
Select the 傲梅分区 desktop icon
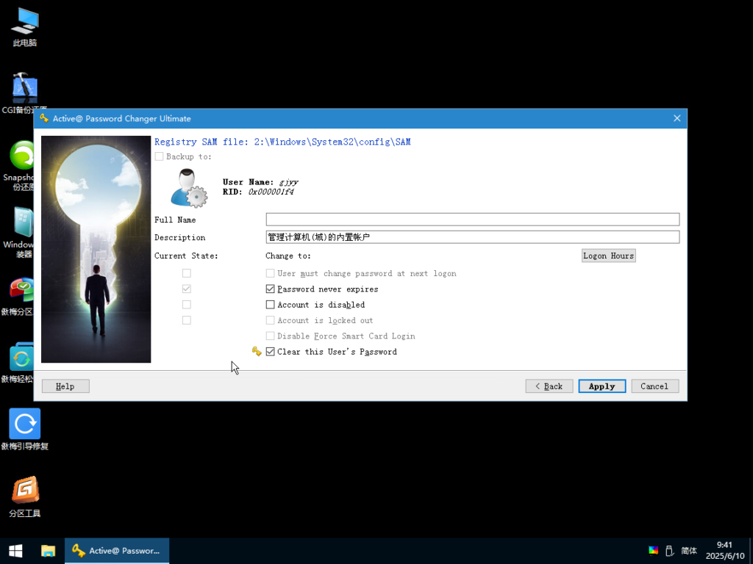click(x=18, y=297)
